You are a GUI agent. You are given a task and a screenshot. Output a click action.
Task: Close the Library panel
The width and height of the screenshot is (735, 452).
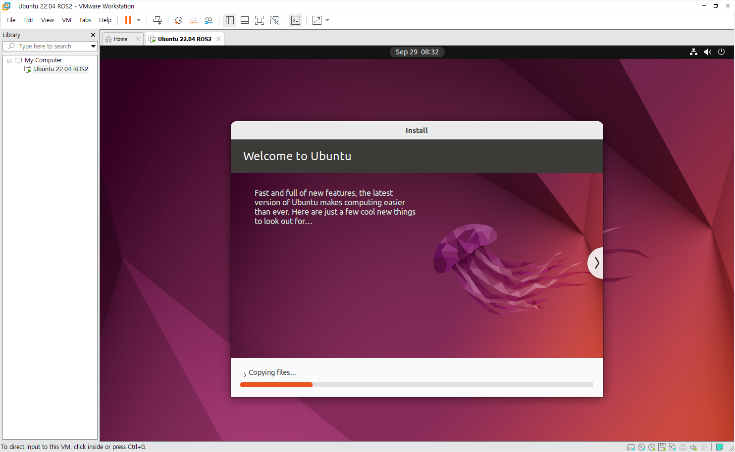pos(93,35)
